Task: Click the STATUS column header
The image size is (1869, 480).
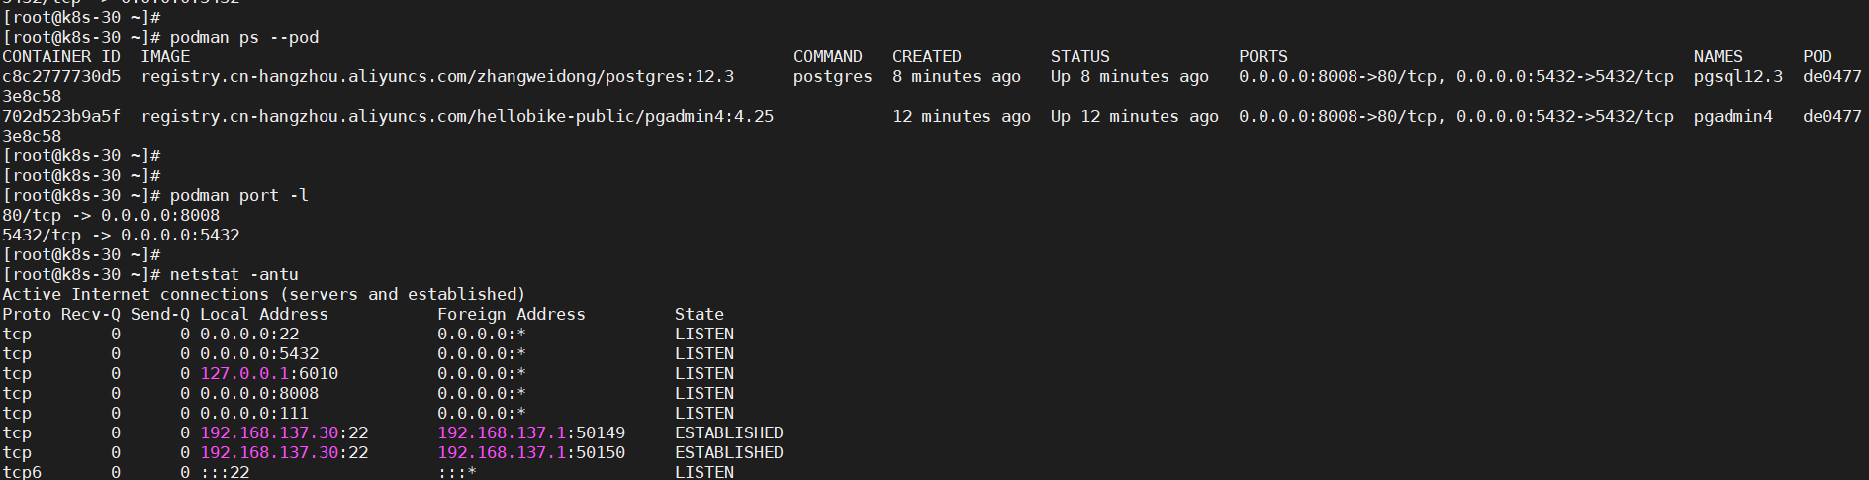Action: click(1080, 56)
